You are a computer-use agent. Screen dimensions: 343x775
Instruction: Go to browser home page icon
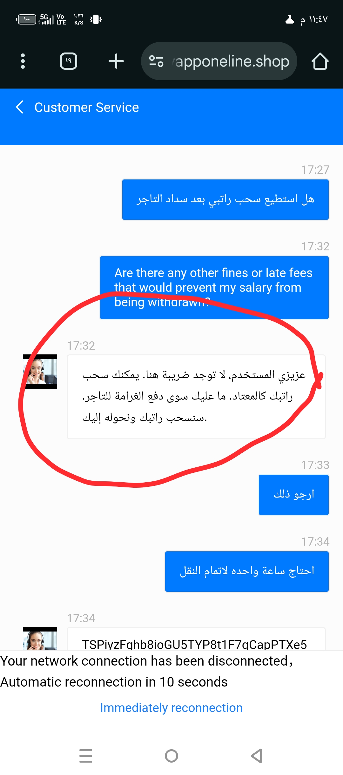[319, 61]
